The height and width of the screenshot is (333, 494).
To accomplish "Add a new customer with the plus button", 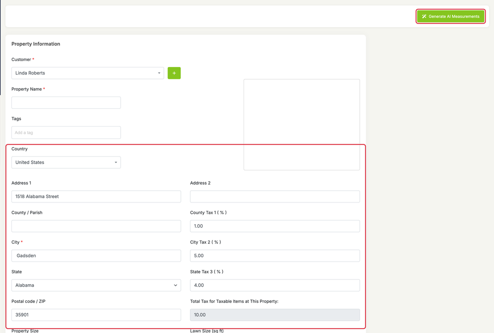I will click(174, 73).
